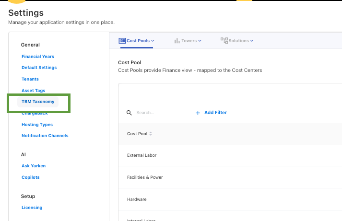The height and width of the screenshot is (221, 342).
Task: Open the Tenants page
Action: pos(30,79)
